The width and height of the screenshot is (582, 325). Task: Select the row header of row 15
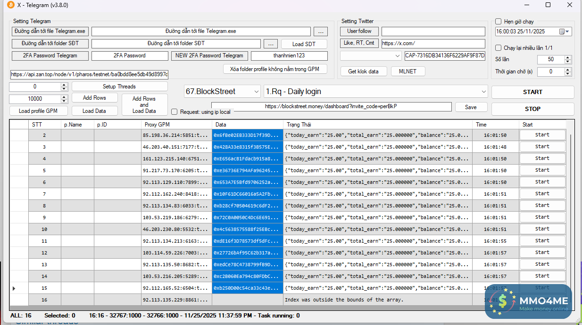[x=19, y=288]
